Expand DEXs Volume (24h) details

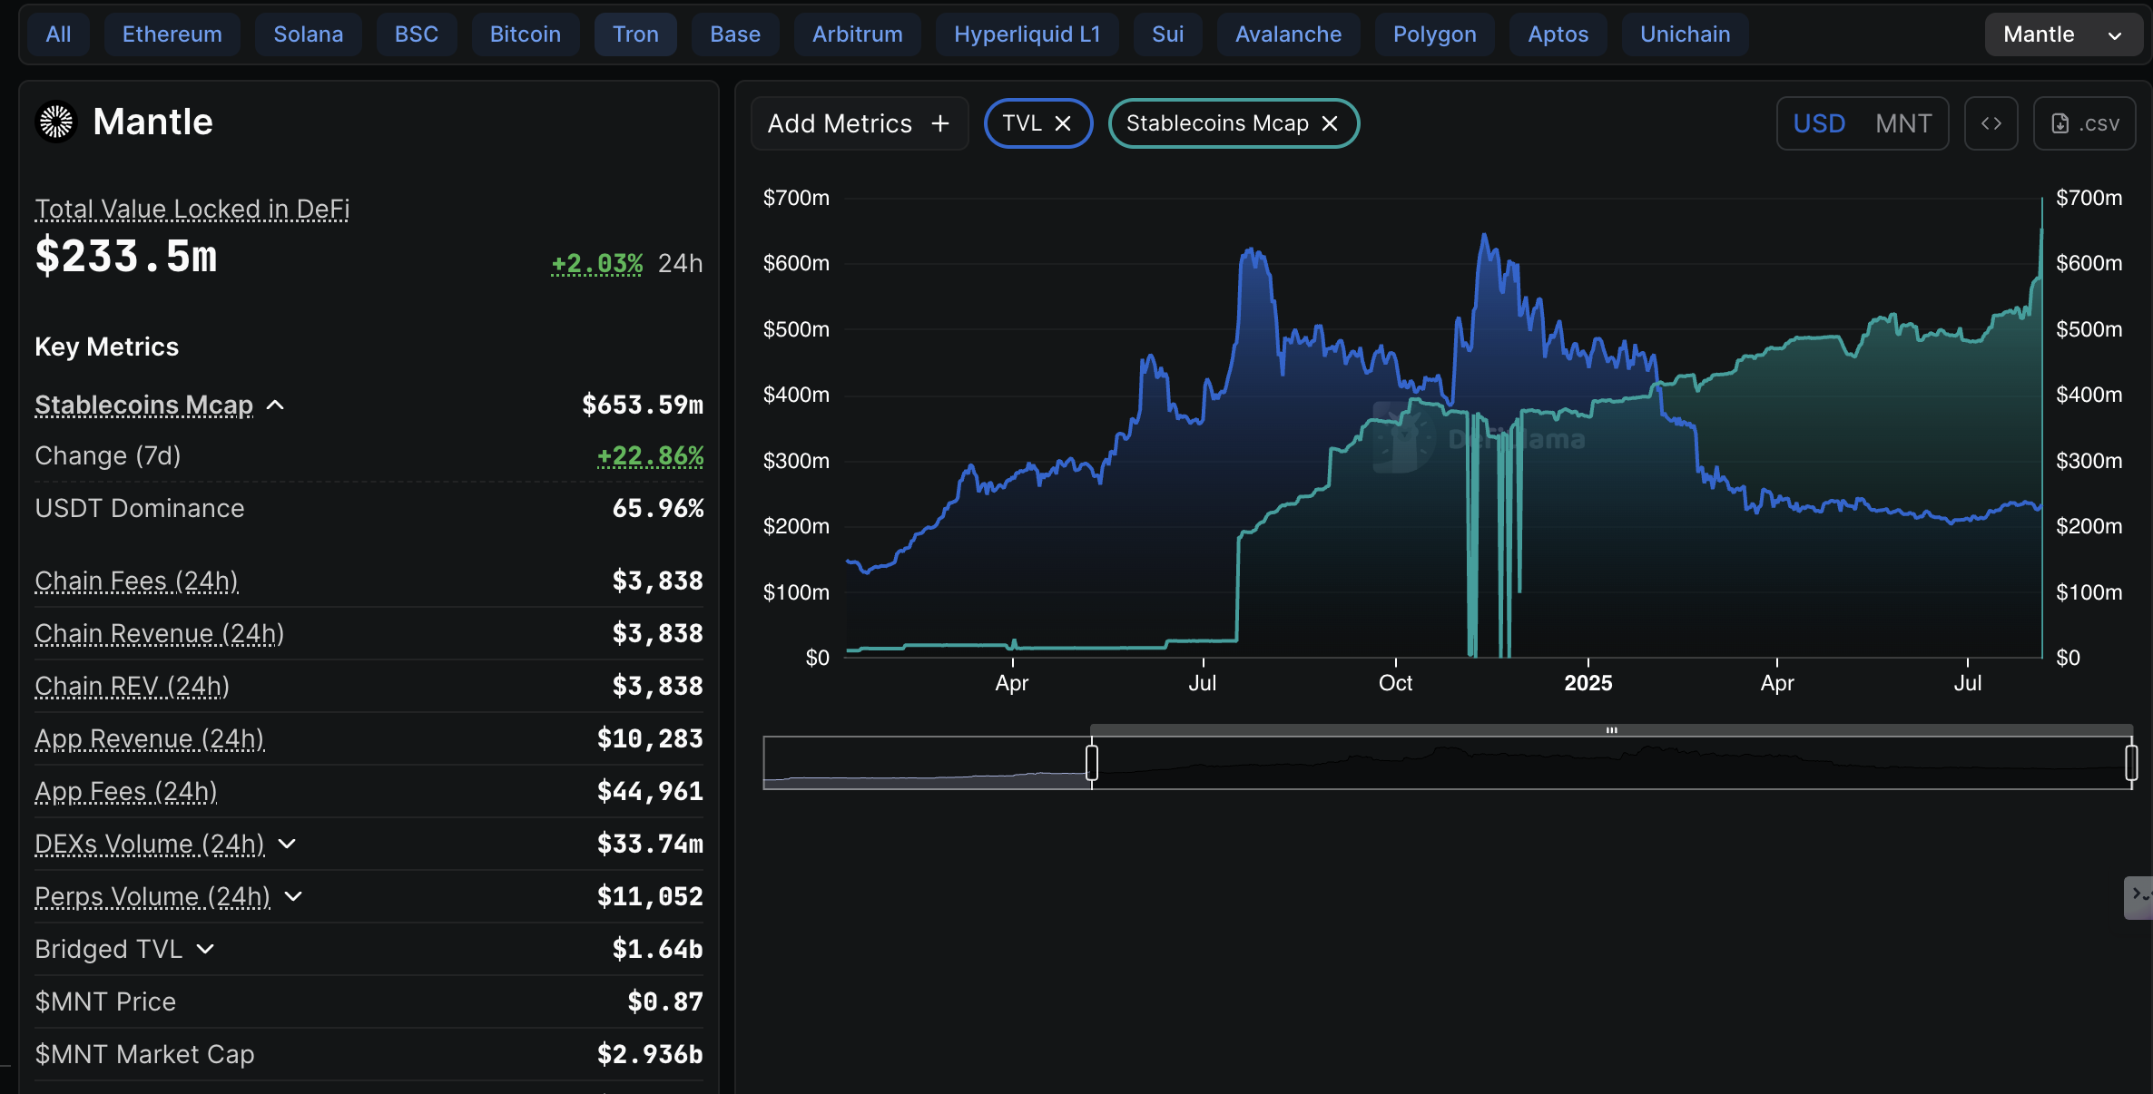point(287,845)
